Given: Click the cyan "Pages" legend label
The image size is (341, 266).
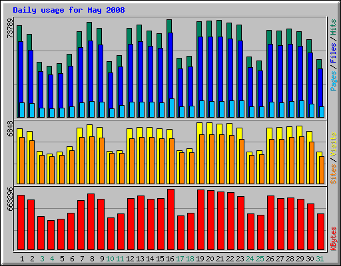Looking at the screenshot, I should coord(333,81).
